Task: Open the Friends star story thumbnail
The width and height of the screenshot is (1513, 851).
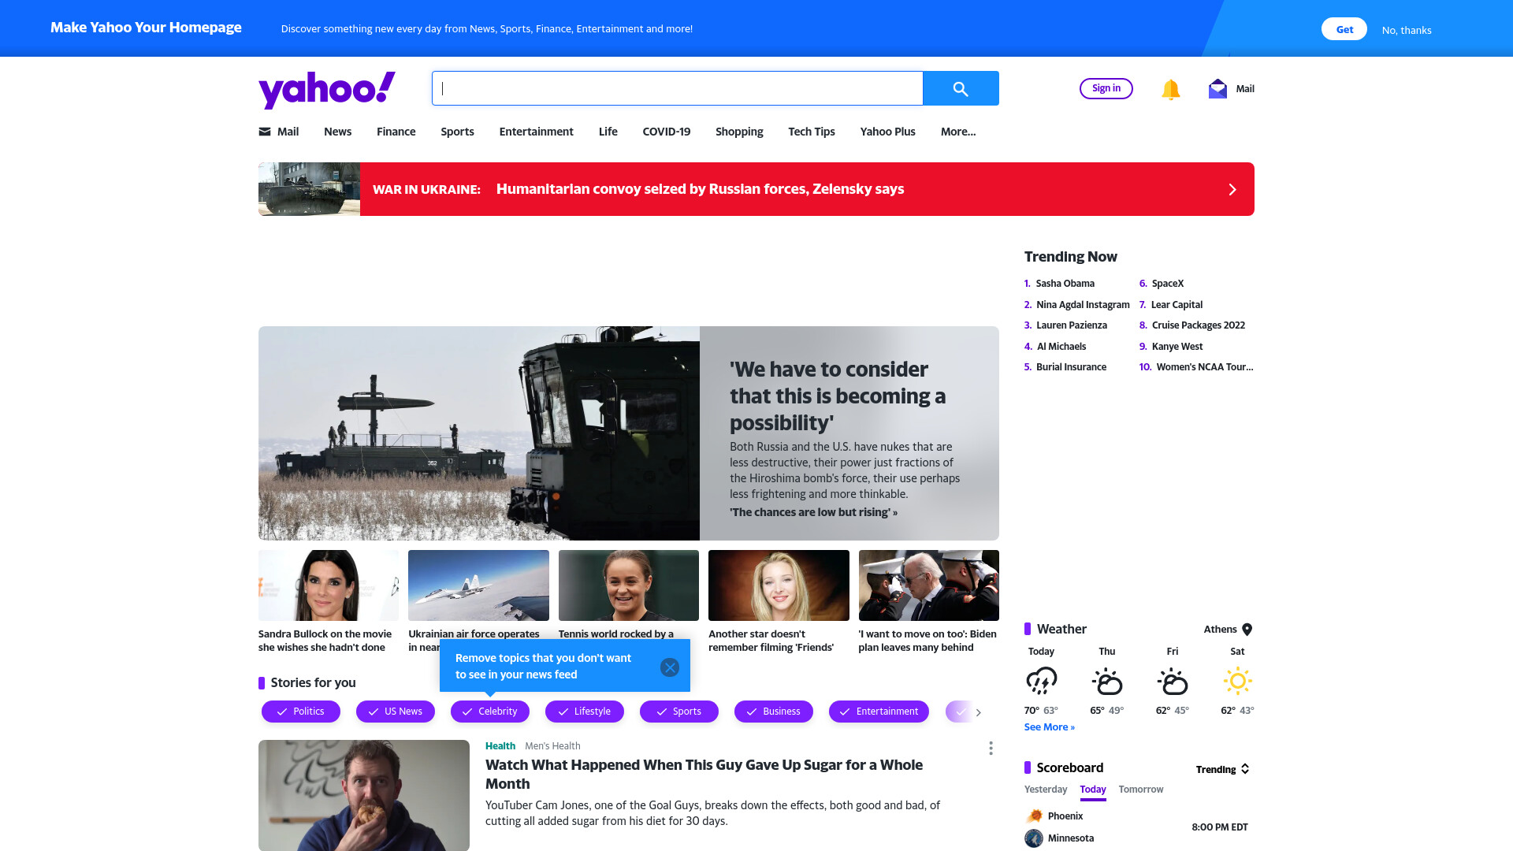Action: tap(779, 585)
